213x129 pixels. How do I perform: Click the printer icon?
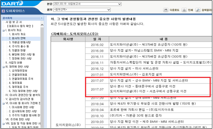click(x=184, y=10)
